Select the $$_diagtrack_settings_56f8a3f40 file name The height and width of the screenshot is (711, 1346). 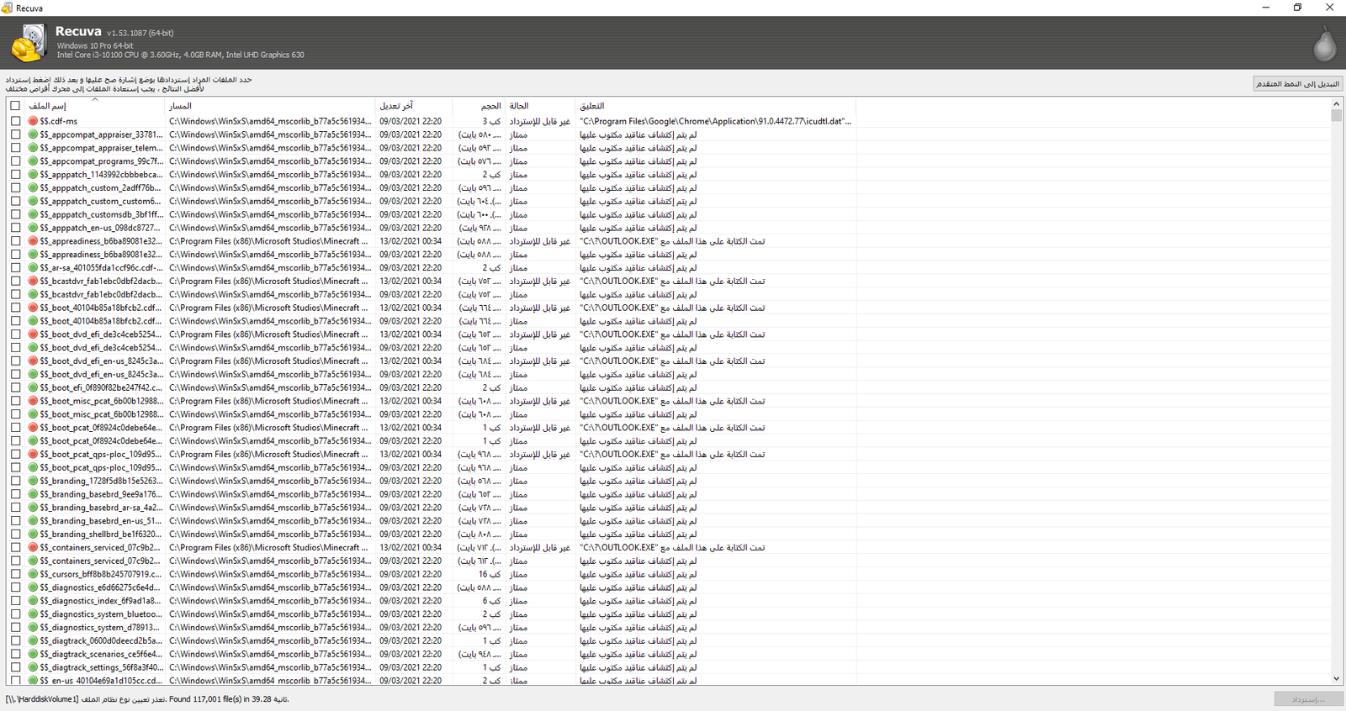click(x=101, y=667)
